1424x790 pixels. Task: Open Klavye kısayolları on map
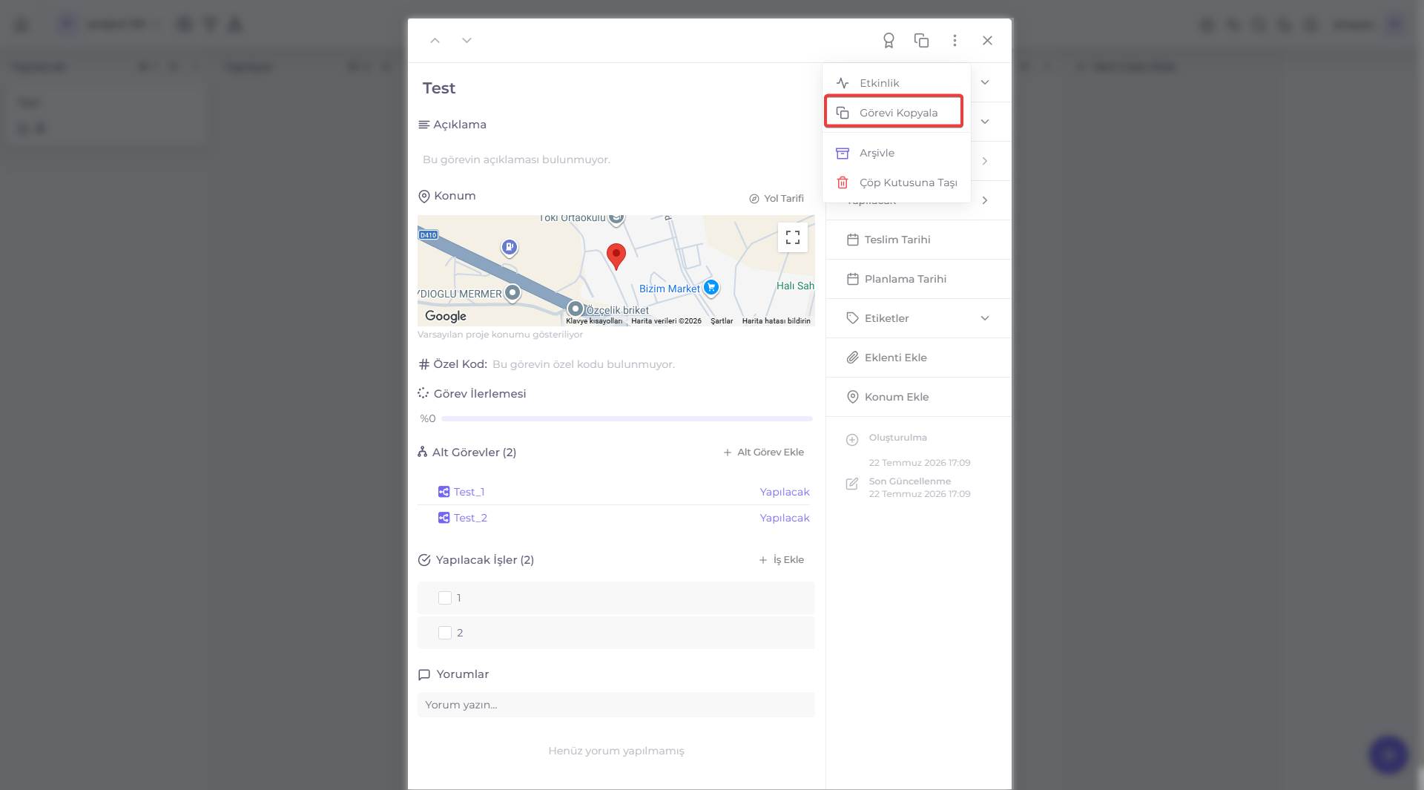[x=594, y=321]
